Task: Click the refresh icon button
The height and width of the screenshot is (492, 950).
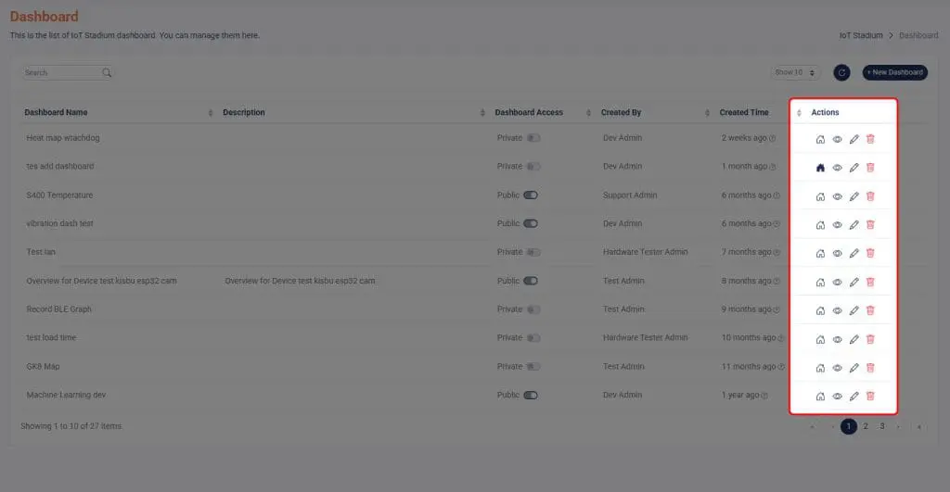Action: pyautogui.click(x=841, y=72)
